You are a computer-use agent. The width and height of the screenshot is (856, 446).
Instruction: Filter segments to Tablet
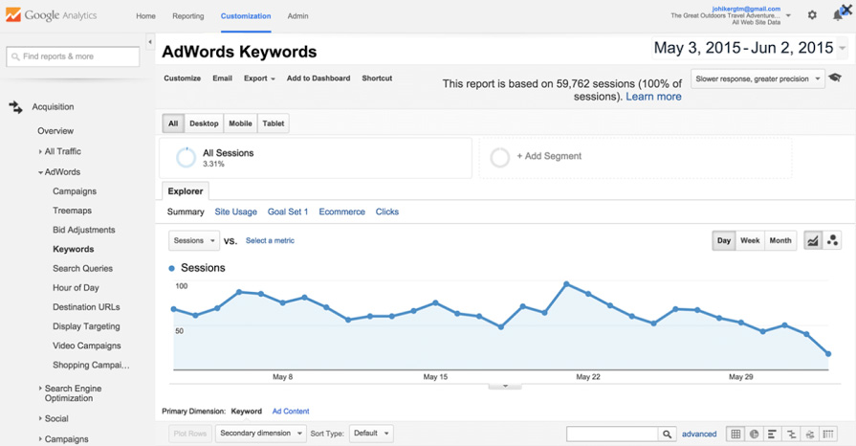[x=273, y=123]
